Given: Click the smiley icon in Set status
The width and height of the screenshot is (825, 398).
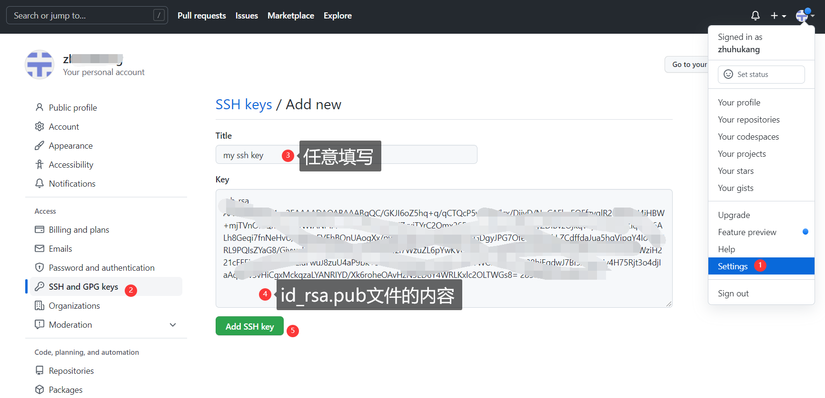Looking at the screenshot, I should pyautogui.click(x=728, y=74).
